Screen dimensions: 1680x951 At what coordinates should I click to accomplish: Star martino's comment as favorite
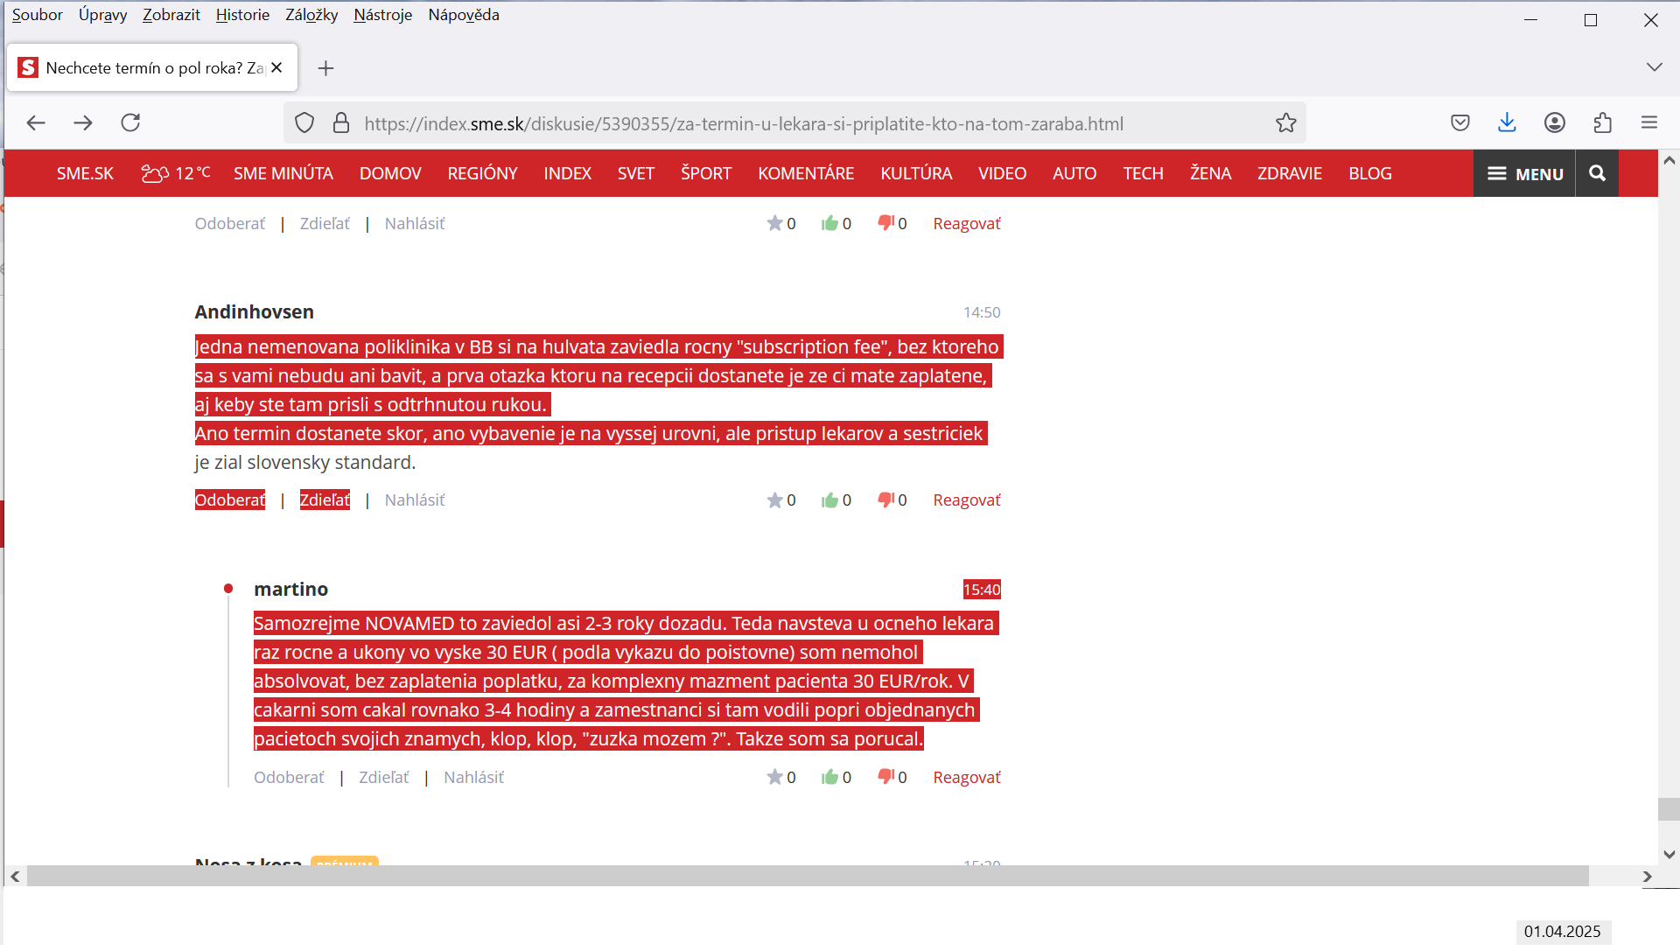point(774,778)
